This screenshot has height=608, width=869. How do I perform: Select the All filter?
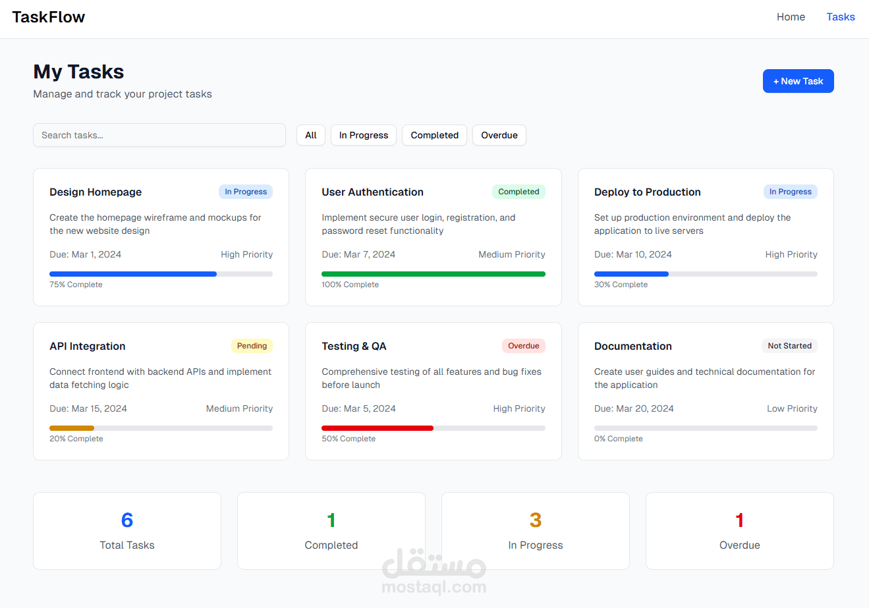[311, 135]
